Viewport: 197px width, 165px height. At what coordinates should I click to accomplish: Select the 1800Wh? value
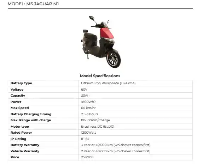click(88, 102)
